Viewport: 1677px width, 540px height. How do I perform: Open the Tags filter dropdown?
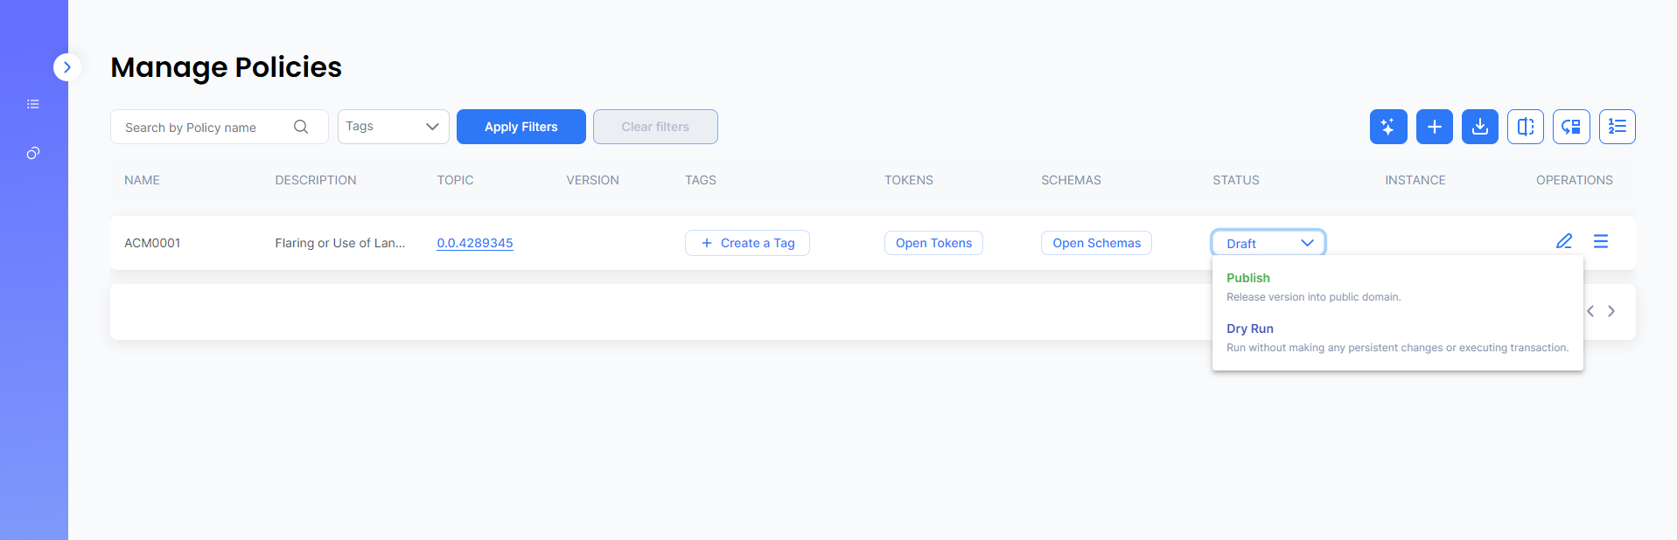coord(393,127)
